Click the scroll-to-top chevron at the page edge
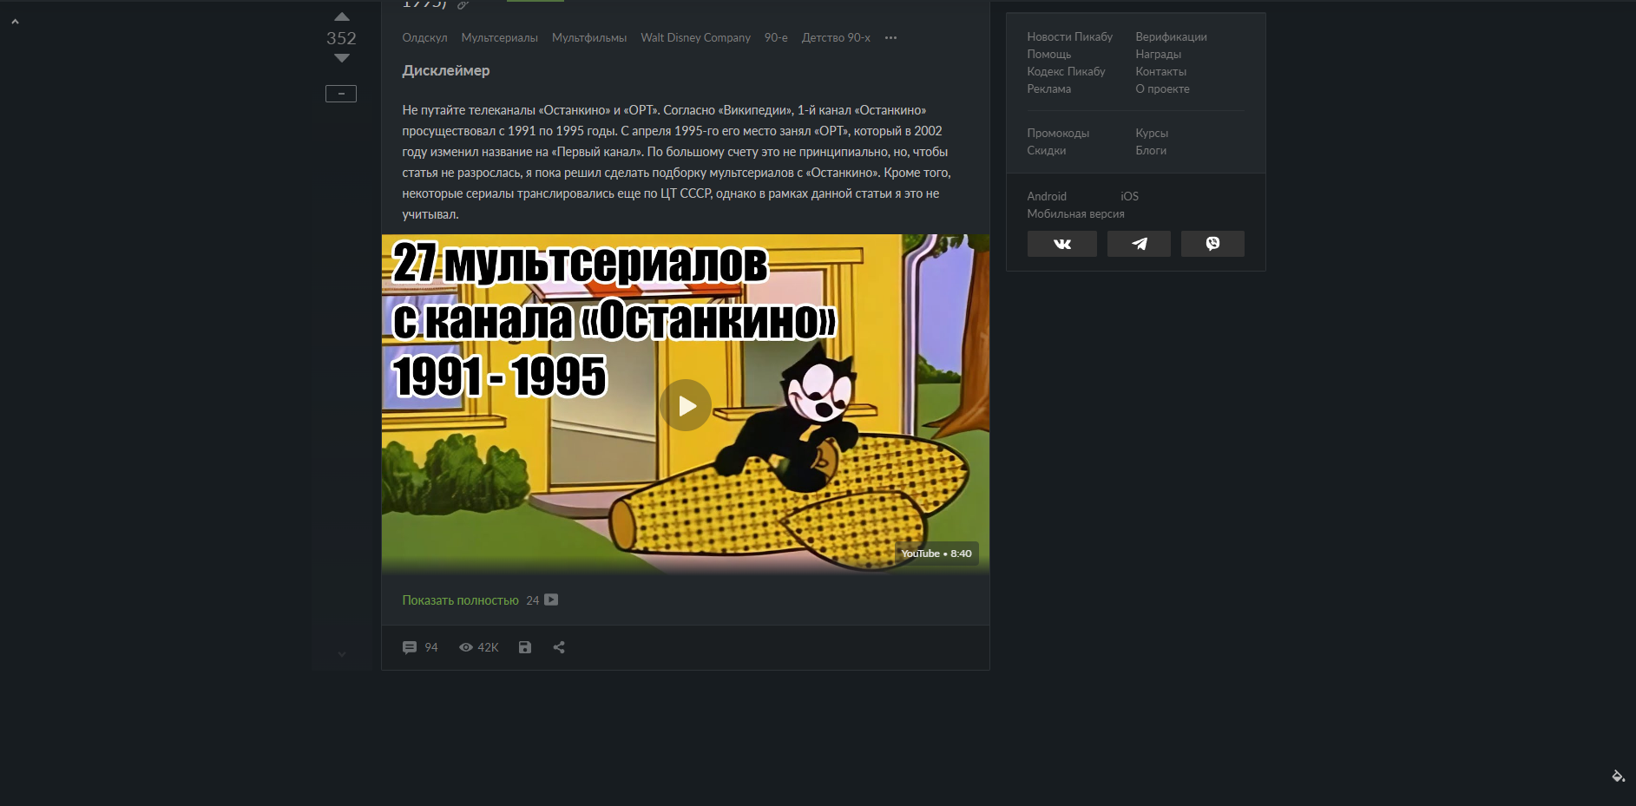 pos(15,22)
